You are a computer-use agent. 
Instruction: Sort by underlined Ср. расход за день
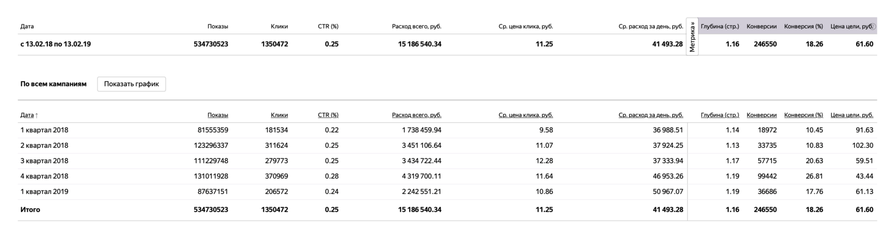[650, 115]
